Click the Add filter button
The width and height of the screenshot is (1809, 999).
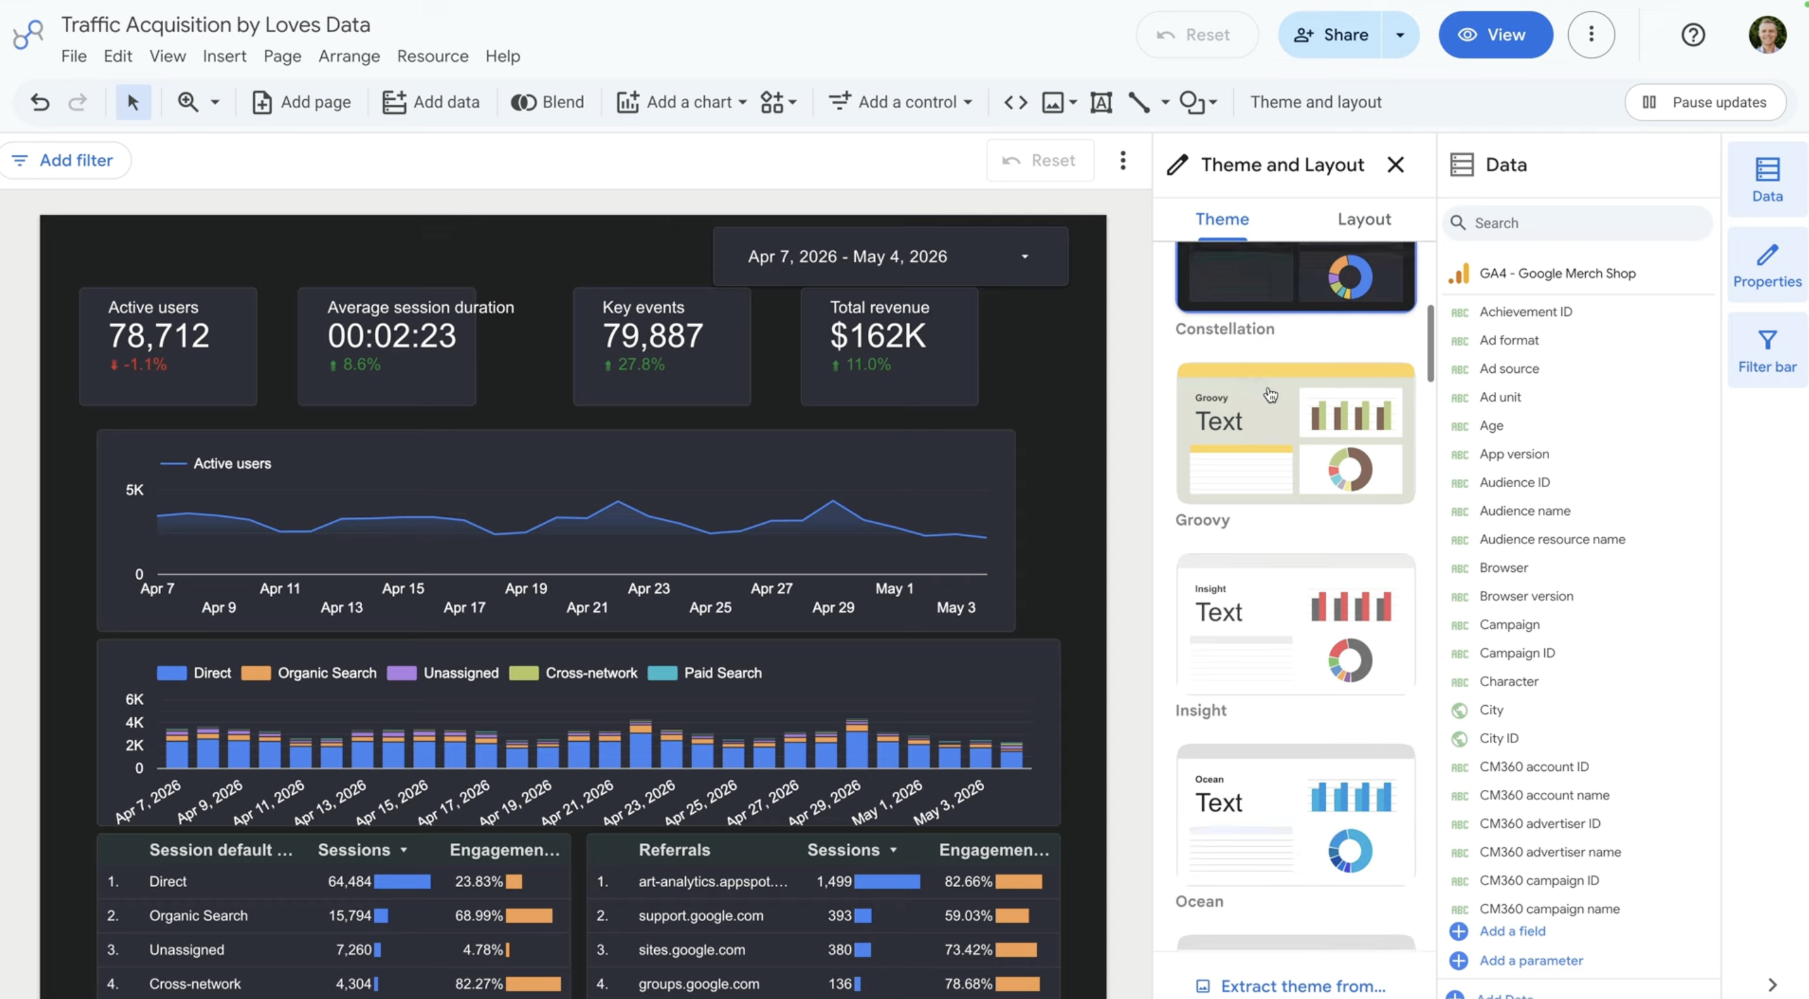64,160
